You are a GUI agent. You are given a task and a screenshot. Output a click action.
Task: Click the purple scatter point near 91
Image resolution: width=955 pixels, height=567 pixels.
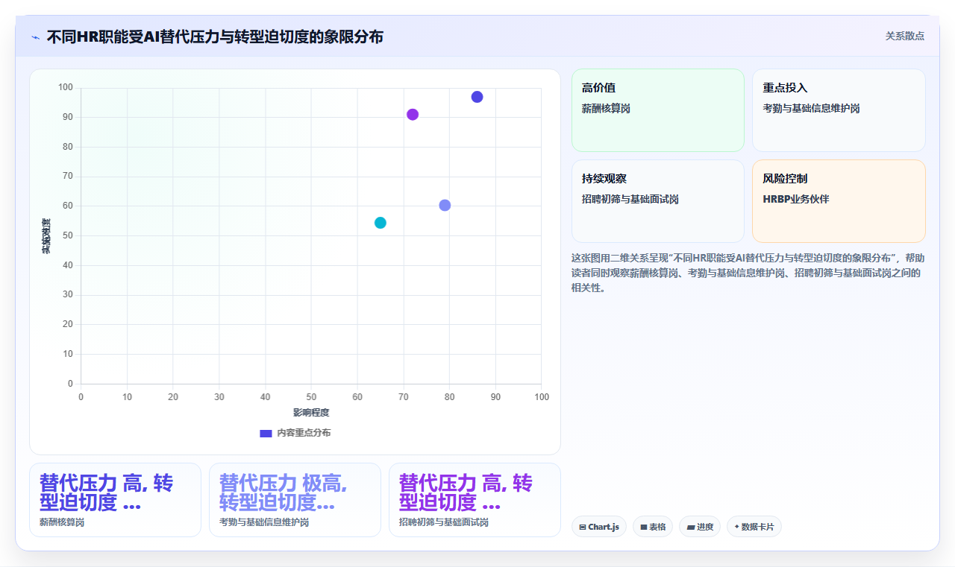click(413, 115)
